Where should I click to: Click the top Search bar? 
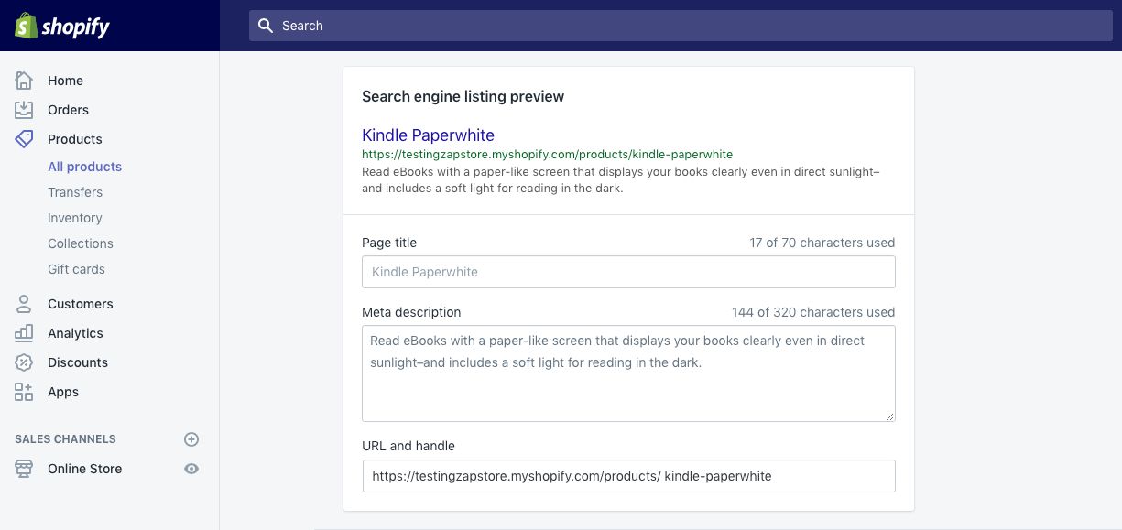pyautogui.click(x=681, y=26)
